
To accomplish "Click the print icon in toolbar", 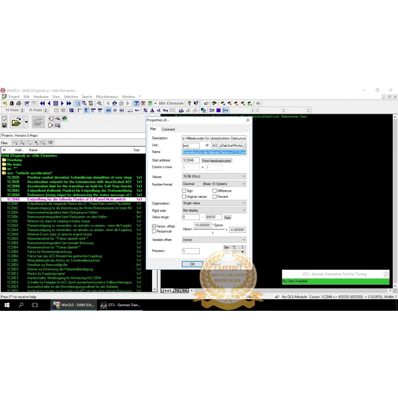I will click(18, 103).
